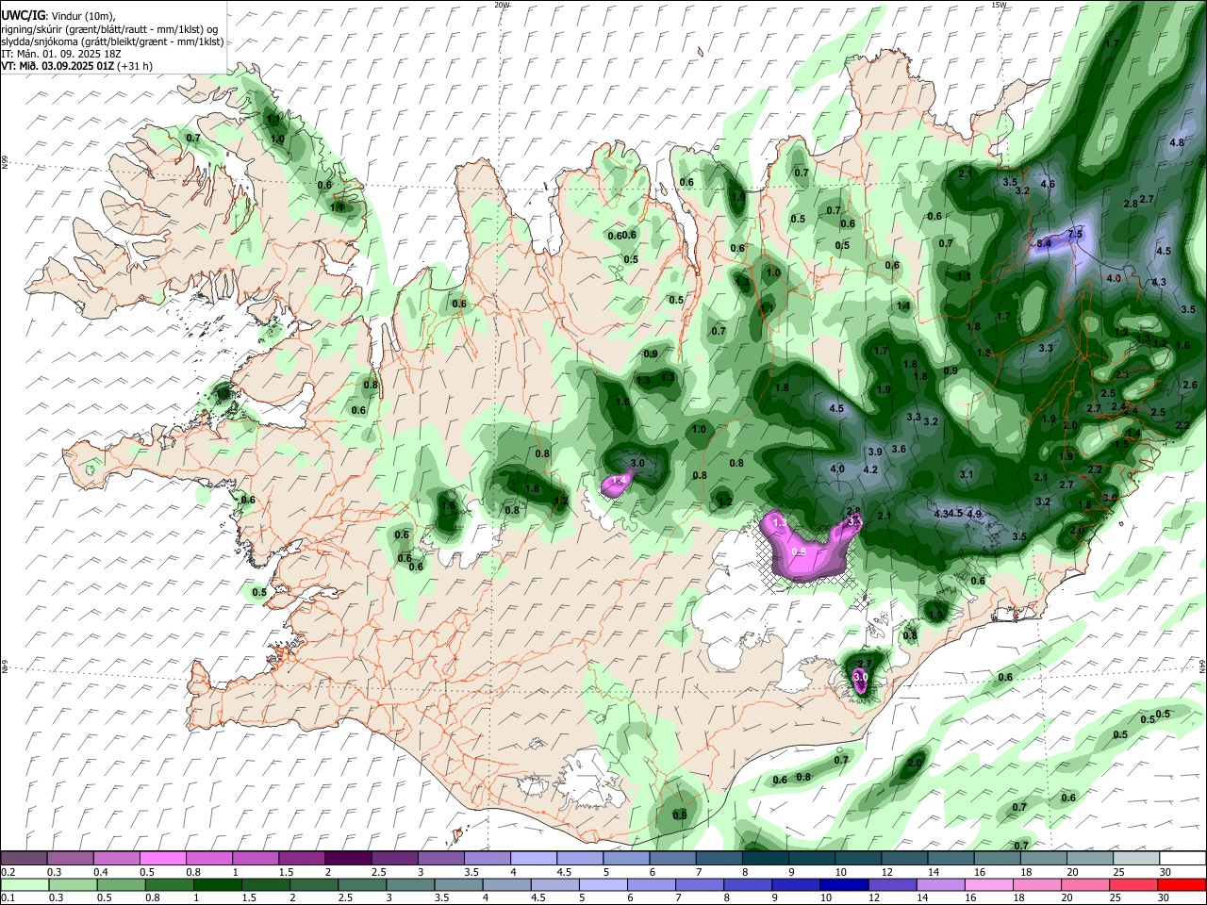Click the 2.6 precipitation value on the map
This screenshot has height=905, width=1207.
(1190, 385)
